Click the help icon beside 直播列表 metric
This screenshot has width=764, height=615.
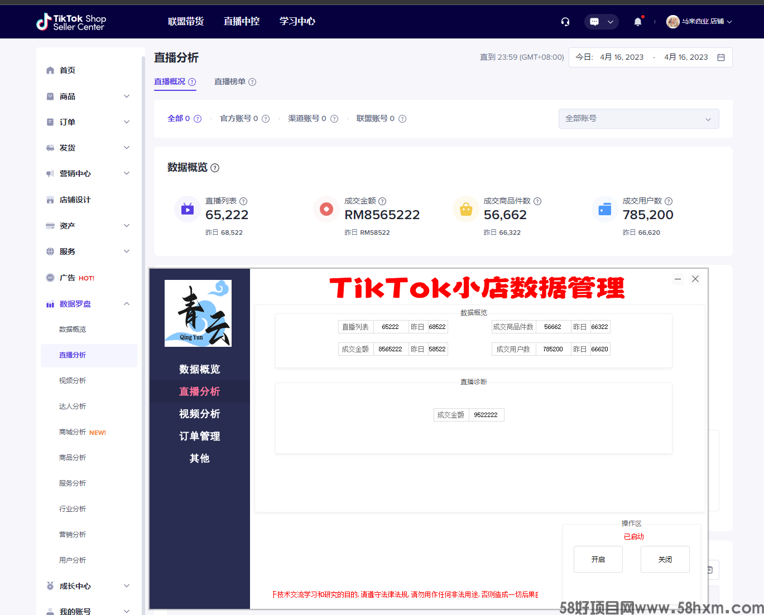pyautogui.click(x=243, y=201)
